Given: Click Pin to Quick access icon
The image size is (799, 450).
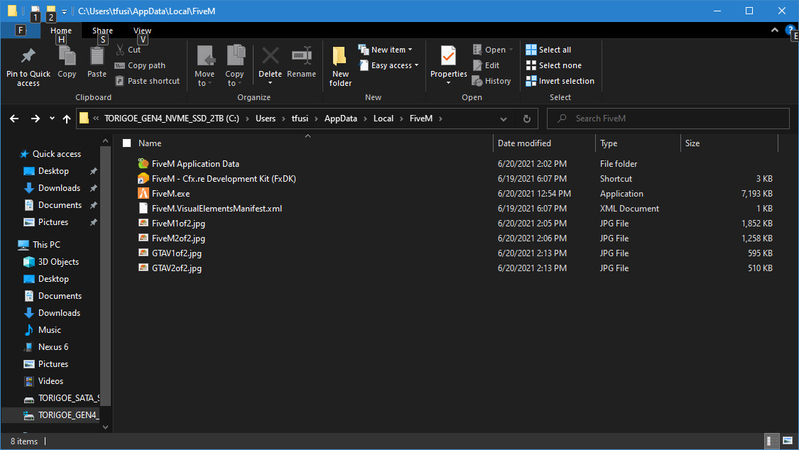Looking at the screenshot, I should (x=28, y=56).
